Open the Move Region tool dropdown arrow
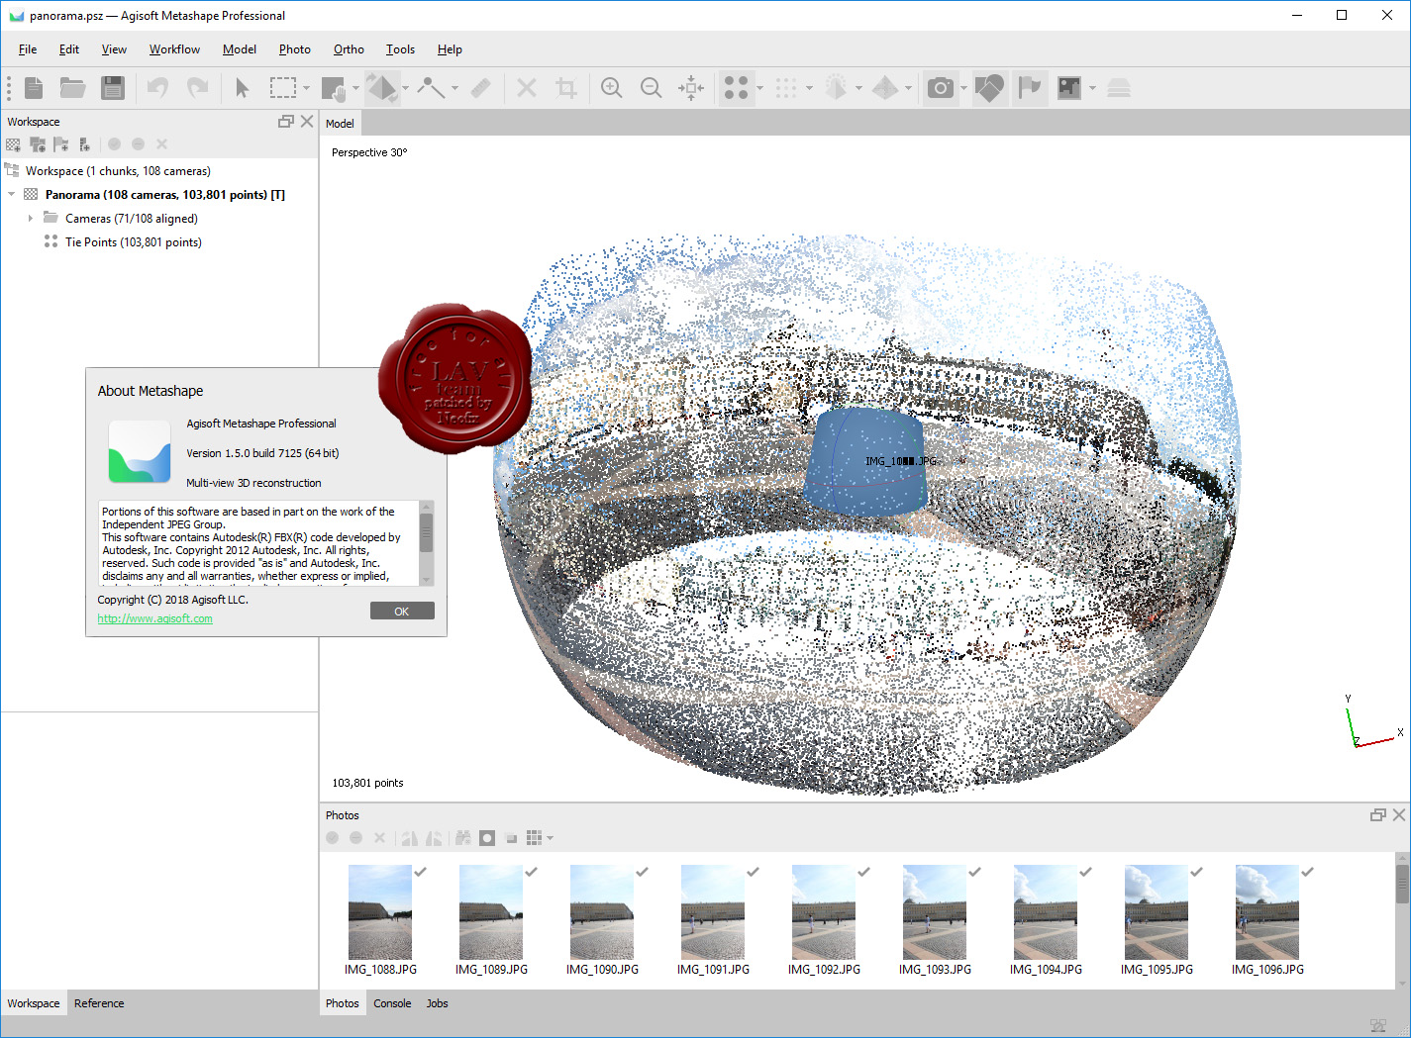This screenshot has width=1411, height=1038. pos(355,88)
